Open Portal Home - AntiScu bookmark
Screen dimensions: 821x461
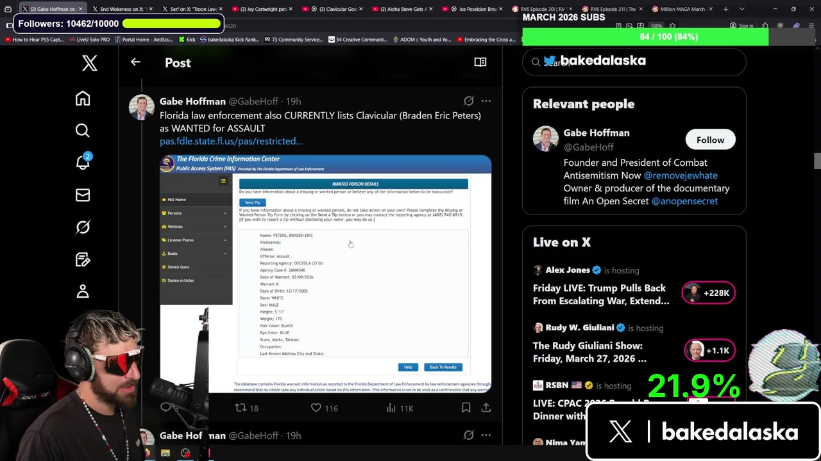(144, 40)
